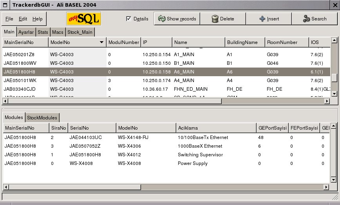Sort by MainSerialNo column in top table
Screen dimensions: 340x205
(25, 42)
